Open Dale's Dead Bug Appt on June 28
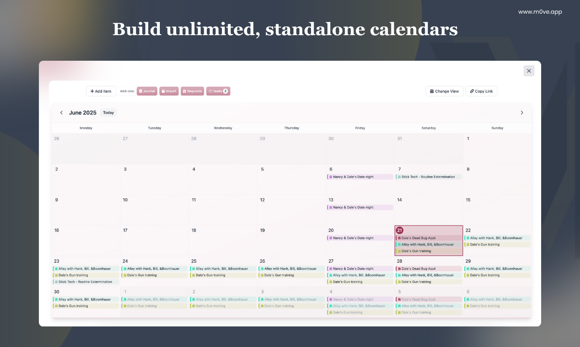Viewport: 580px width, 347px height. coord(429,268)
